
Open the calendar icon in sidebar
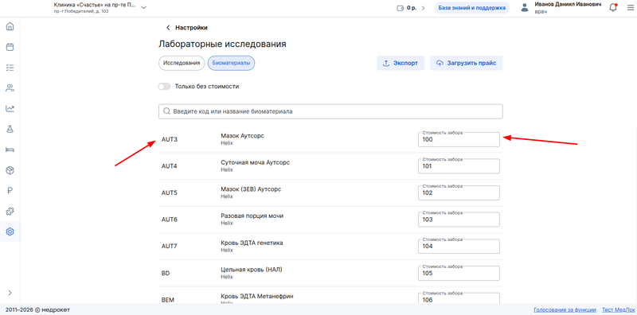point(10,47)
